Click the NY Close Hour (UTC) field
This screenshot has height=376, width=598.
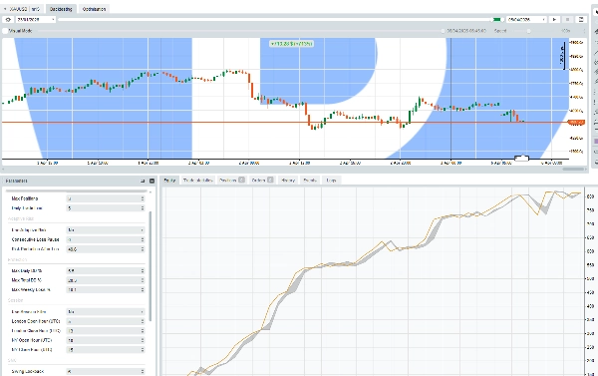click(106, 350)
